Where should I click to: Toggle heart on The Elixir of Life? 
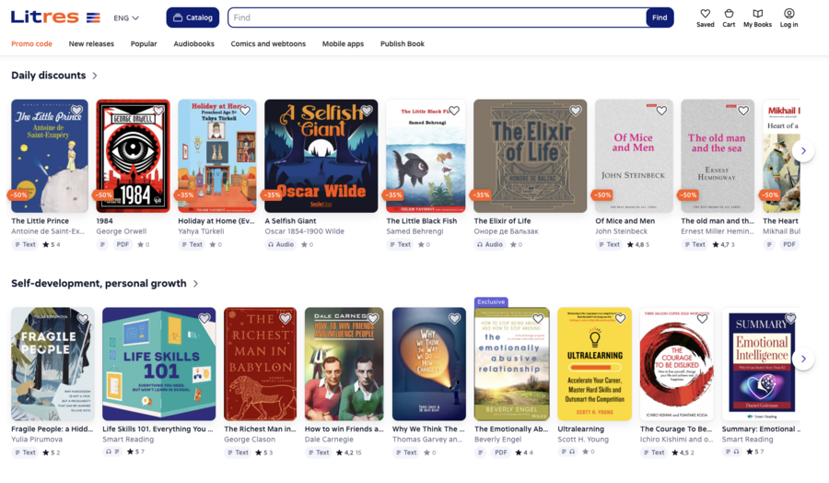tap(575, 111)
